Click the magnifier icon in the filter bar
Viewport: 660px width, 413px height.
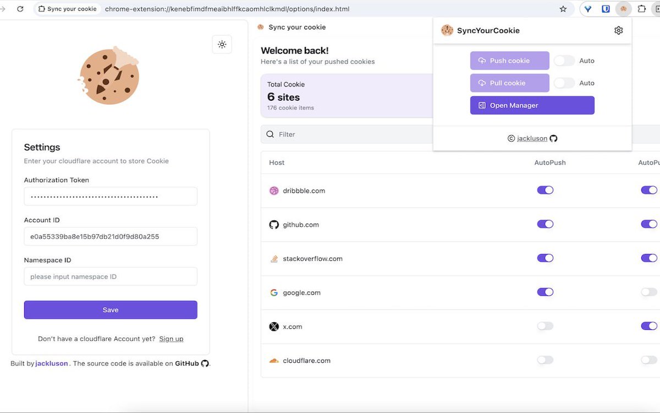[269, 134]
